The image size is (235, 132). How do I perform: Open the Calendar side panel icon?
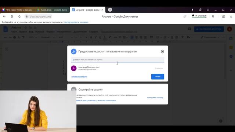pyautogui.click(x=231, y=39)
